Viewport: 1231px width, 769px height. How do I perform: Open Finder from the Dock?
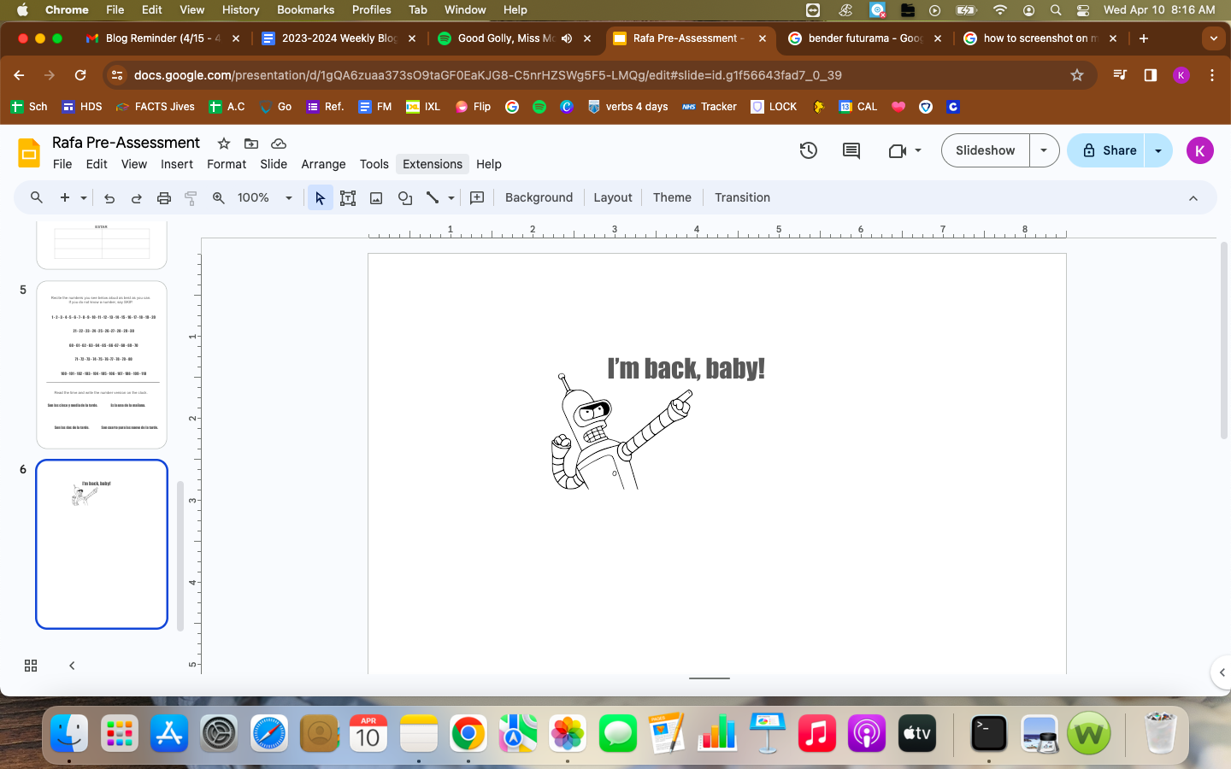(69, 733)
